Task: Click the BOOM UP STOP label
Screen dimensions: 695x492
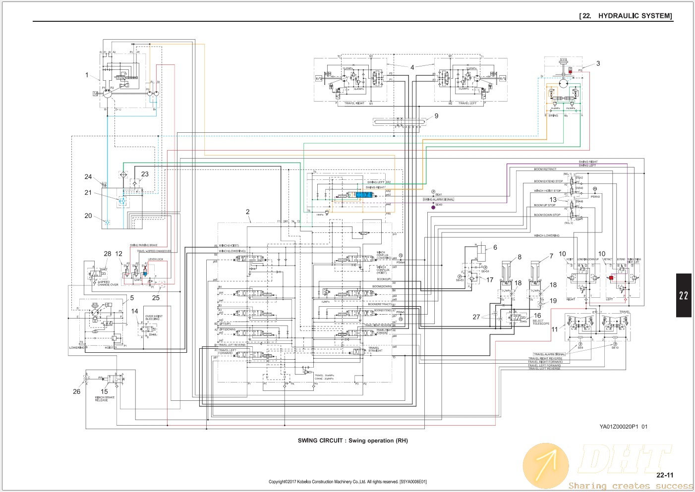Action: [545, 205]
